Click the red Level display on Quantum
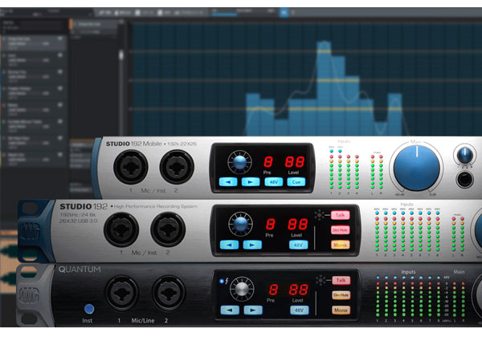This screenshot has width=482, height=337. pos(299,290)
